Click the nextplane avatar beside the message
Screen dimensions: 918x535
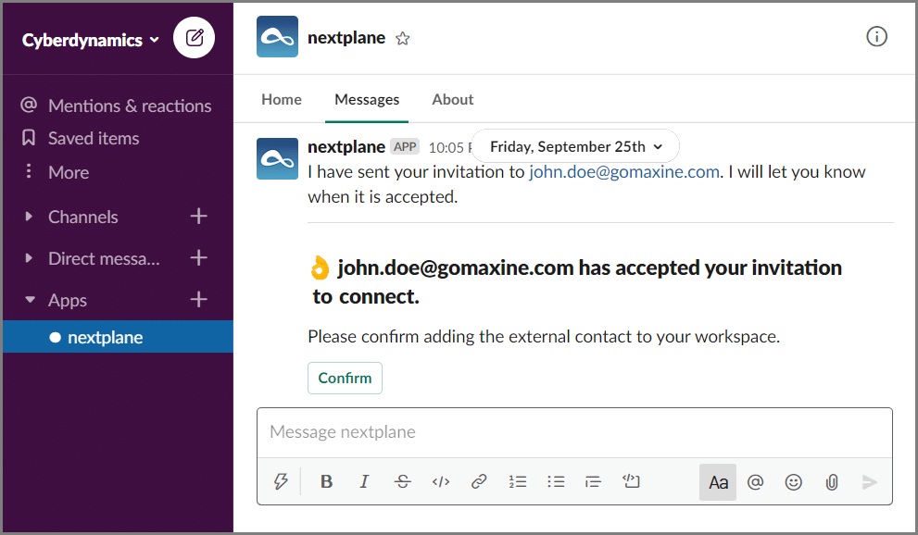[278, 159]
